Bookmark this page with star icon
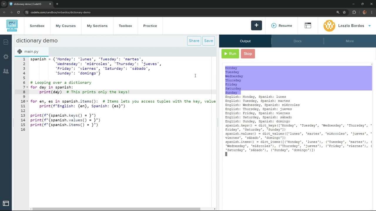Screen dimensions: 376x211 (x=344, y=12)
